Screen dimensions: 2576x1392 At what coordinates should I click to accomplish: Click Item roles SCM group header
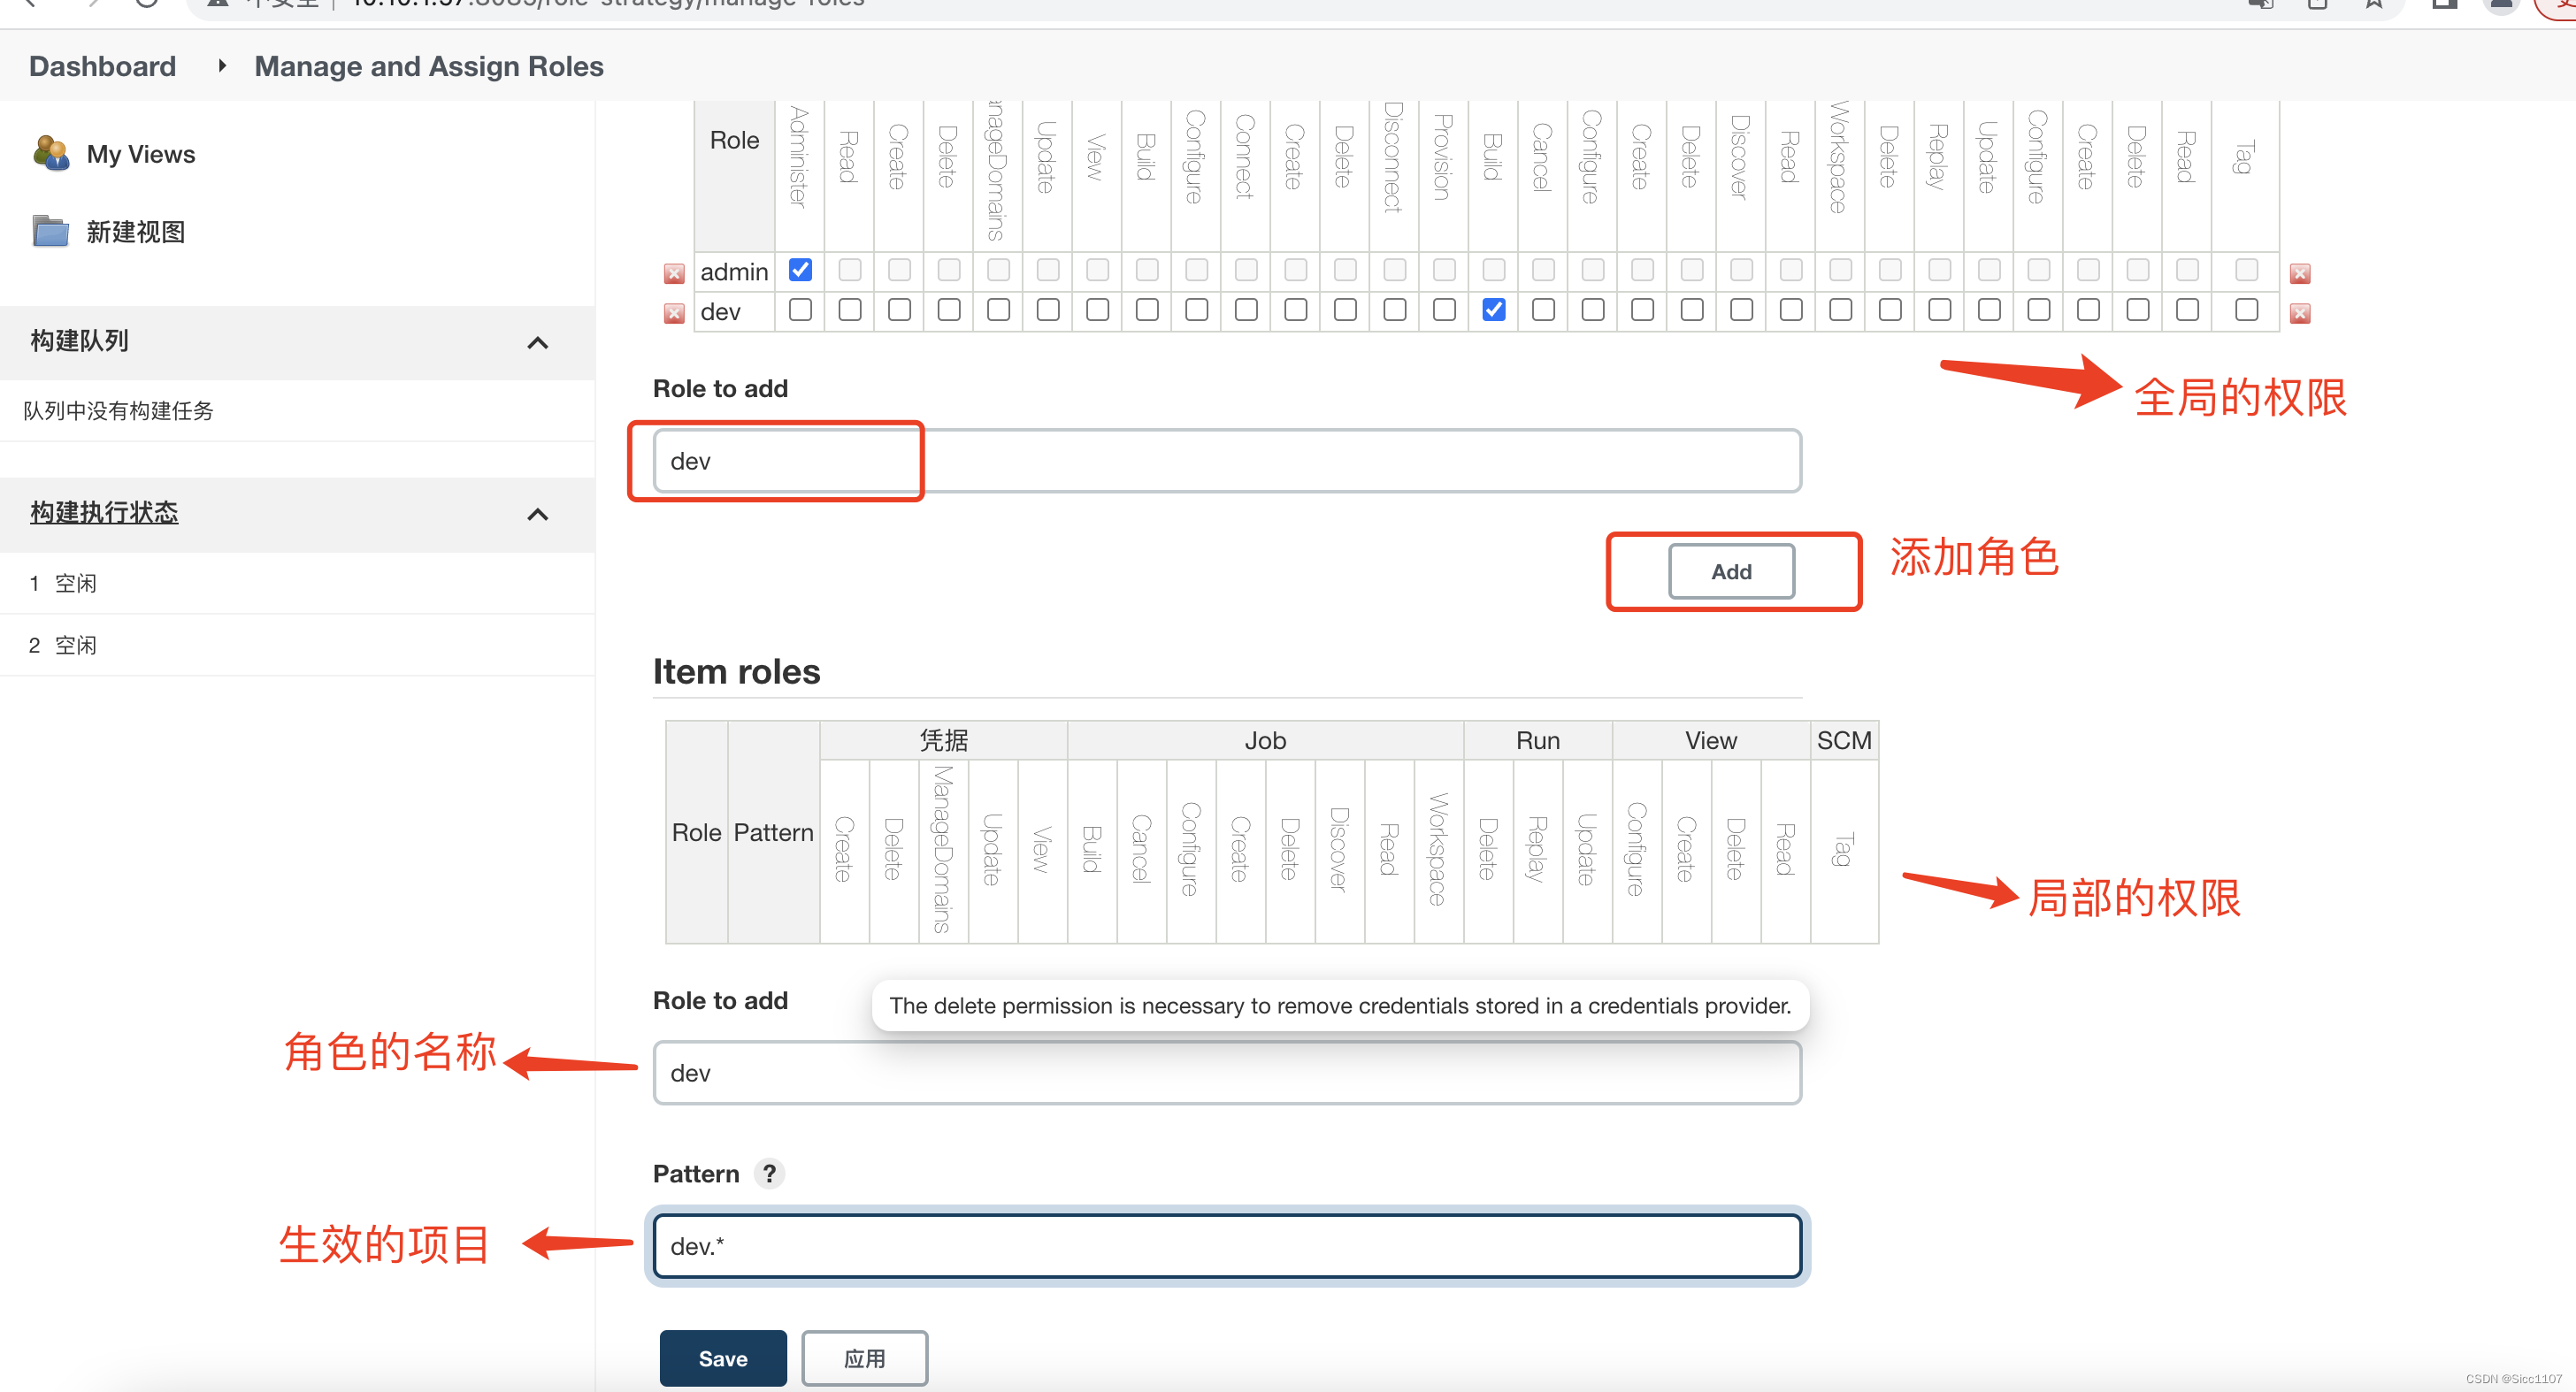click(1844, 740)
